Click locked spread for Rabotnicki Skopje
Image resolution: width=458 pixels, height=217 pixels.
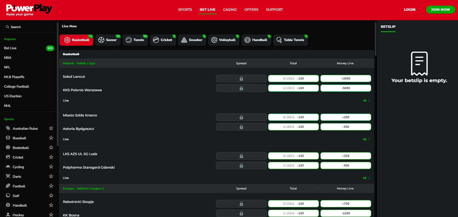241,204
